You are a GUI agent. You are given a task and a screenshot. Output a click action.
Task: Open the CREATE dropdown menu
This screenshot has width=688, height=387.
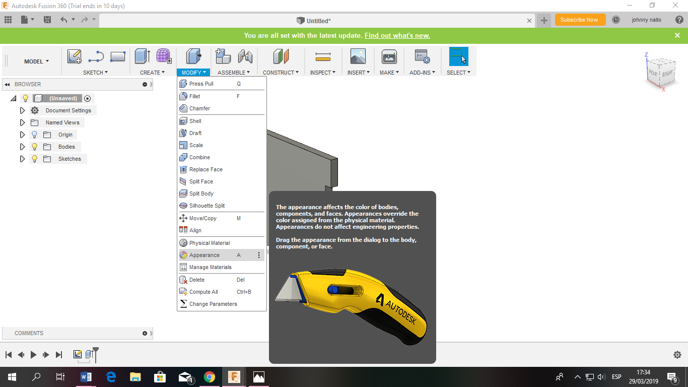(x=152, y=73)
